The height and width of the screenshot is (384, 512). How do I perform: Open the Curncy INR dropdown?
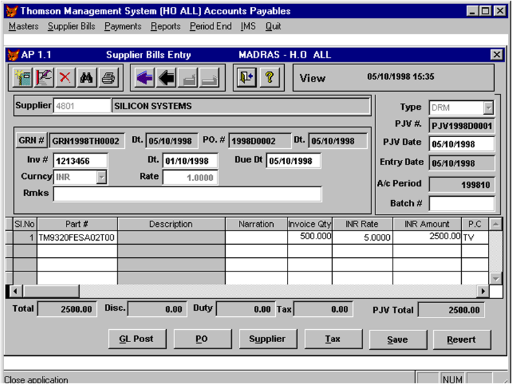[x=102, y=177]
